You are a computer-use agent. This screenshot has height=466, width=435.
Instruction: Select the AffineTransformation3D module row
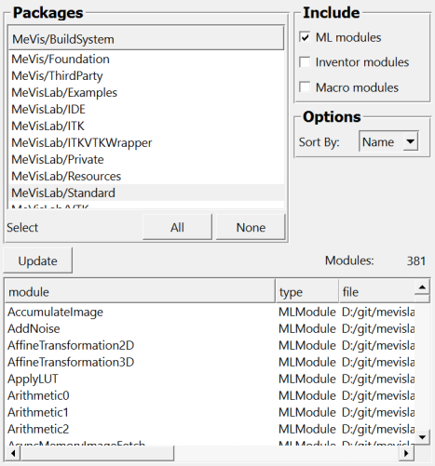click(210, 362)
